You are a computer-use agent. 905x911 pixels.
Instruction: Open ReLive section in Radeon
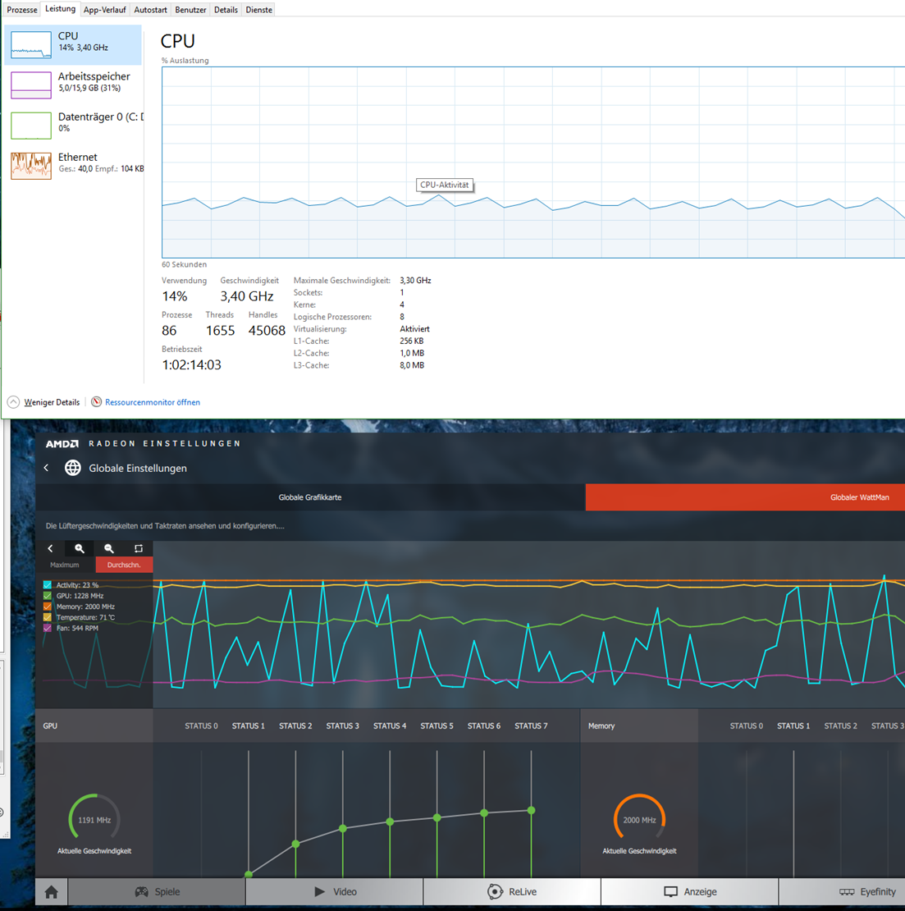(x=512, y=892)
